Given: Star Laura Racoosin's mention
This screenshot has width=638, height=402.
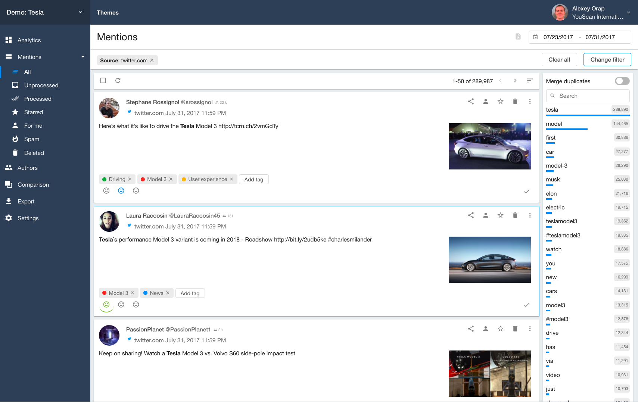Looking at the screenshot, I should pyautogui.click(x=500, y=215).
